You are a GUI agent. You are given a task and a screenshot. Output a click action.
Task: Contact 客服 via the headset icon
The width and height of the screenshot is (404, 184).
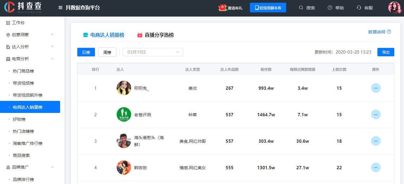pyautogui.click(x=364, y=8)
